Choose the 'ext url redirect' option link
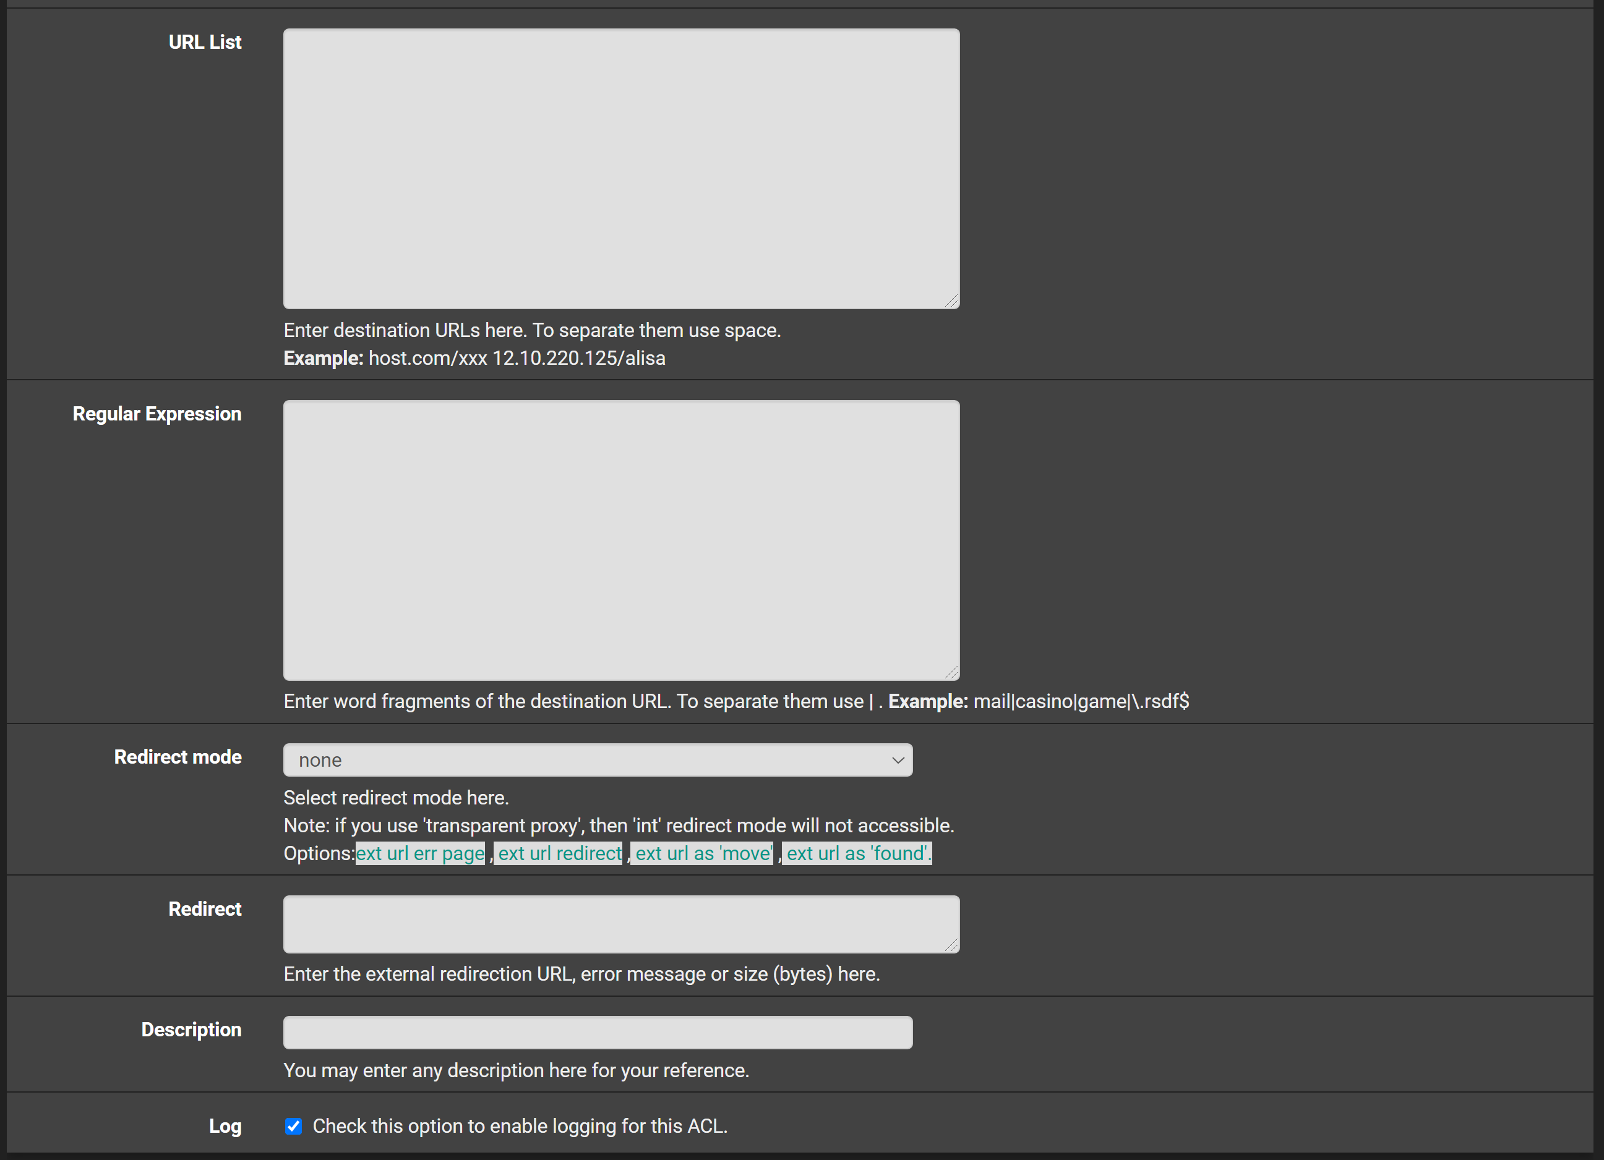The height and width of the screenshot is (1160, 1604). (x=559, y=853)
